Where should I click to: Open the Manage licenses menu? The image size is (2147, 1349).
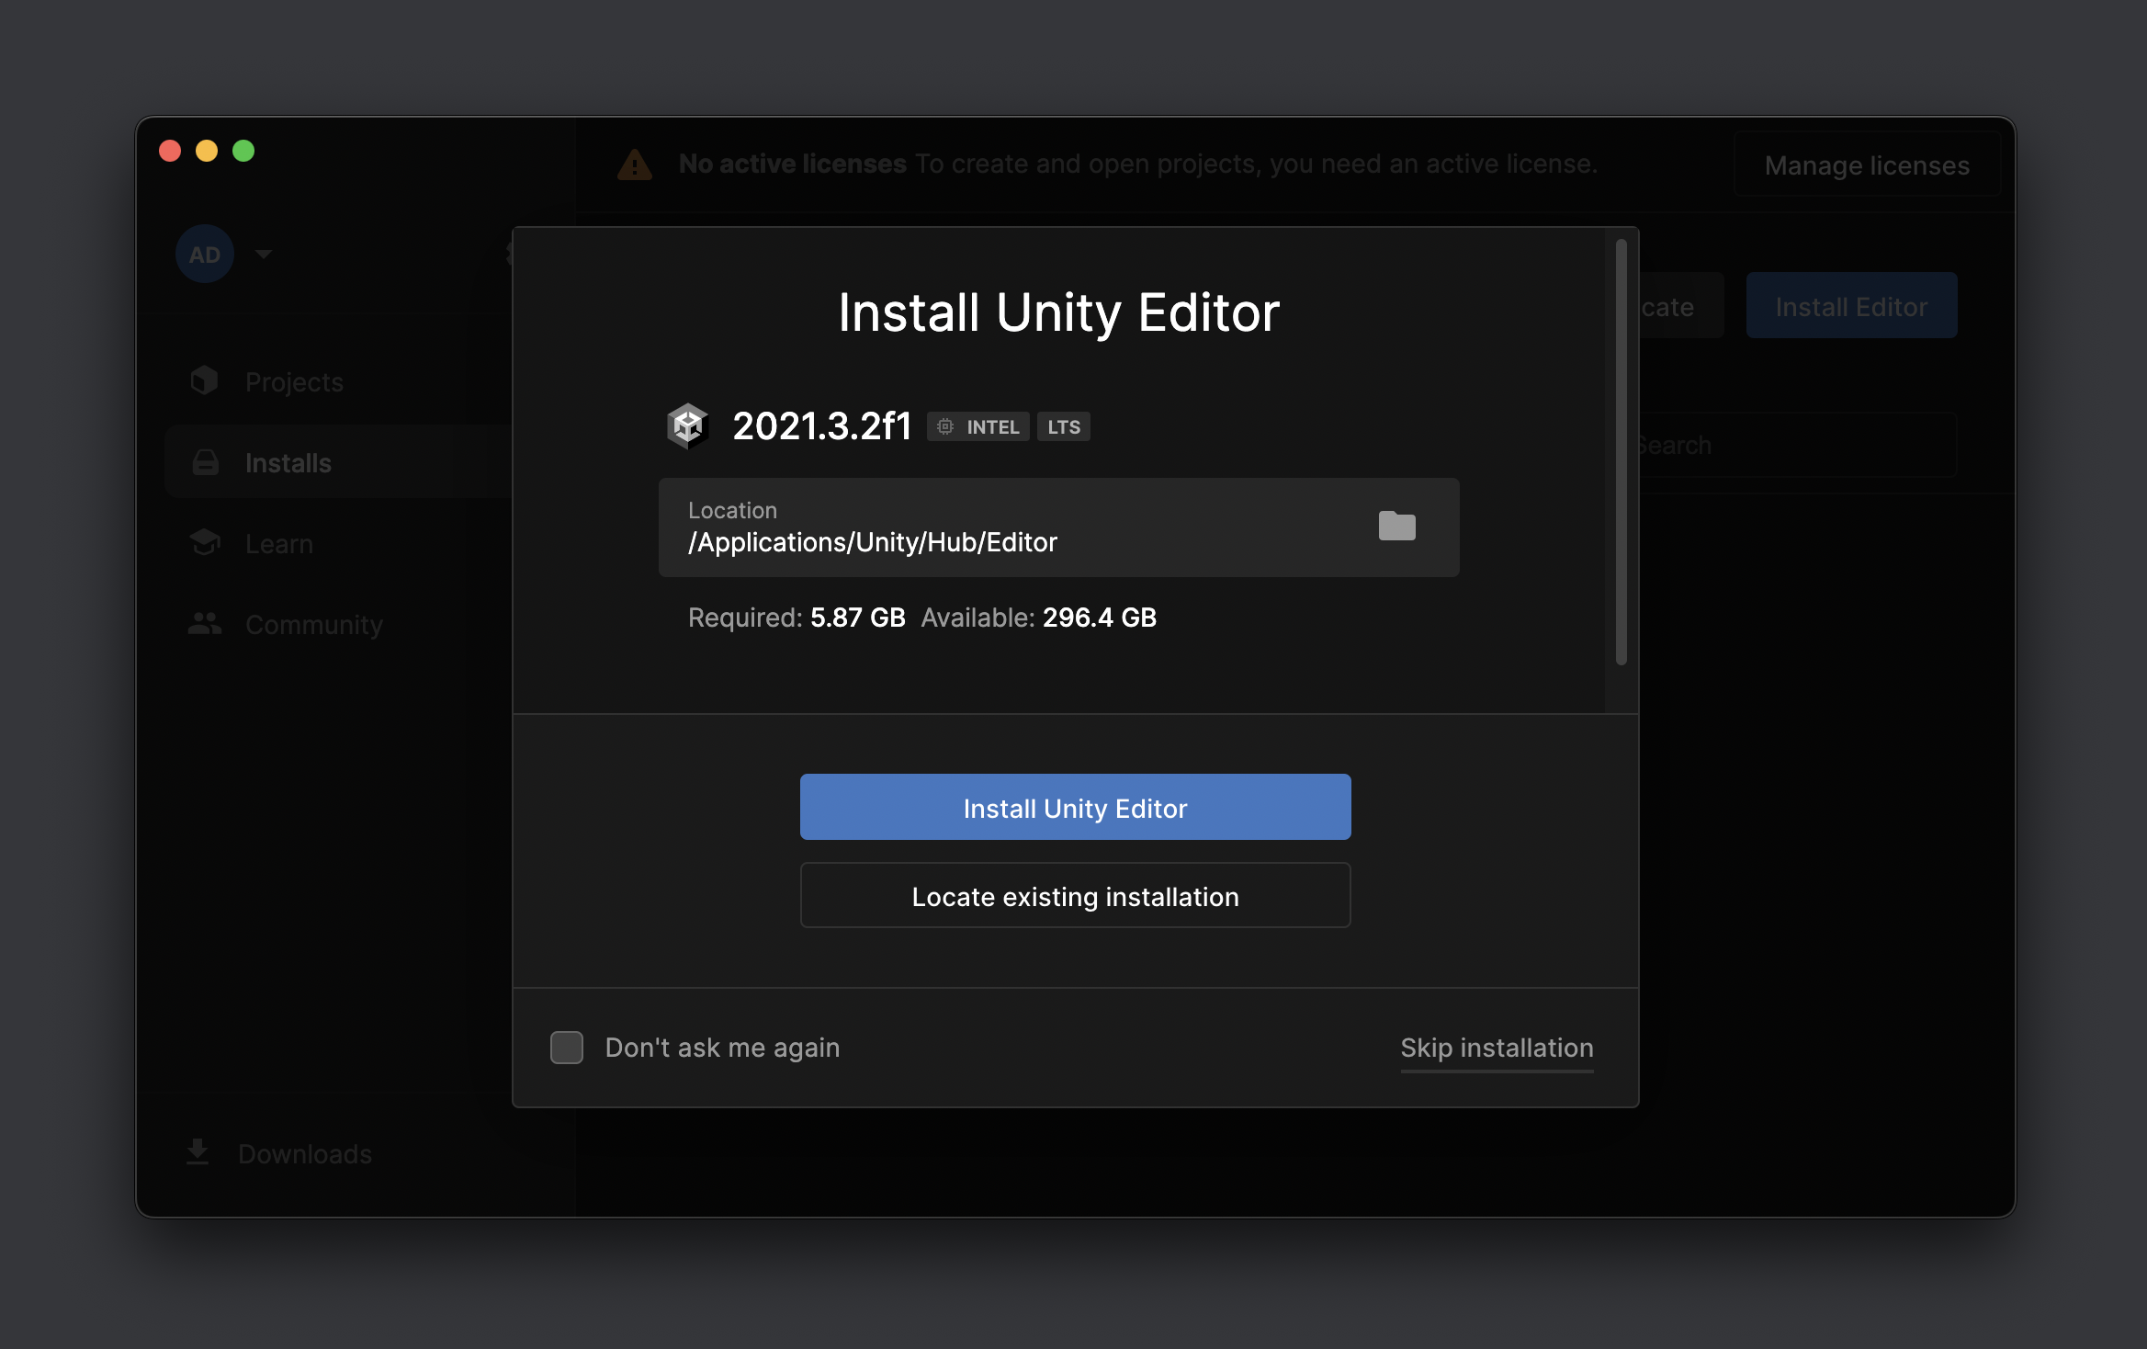tap(1866, 164)
